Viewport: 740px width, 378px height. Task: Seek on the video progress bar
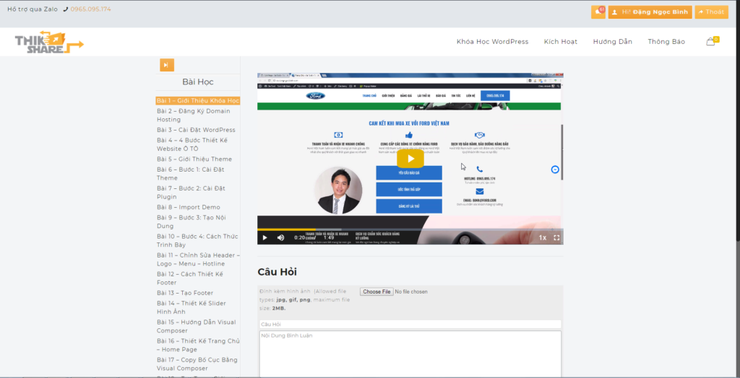(410, 229)
